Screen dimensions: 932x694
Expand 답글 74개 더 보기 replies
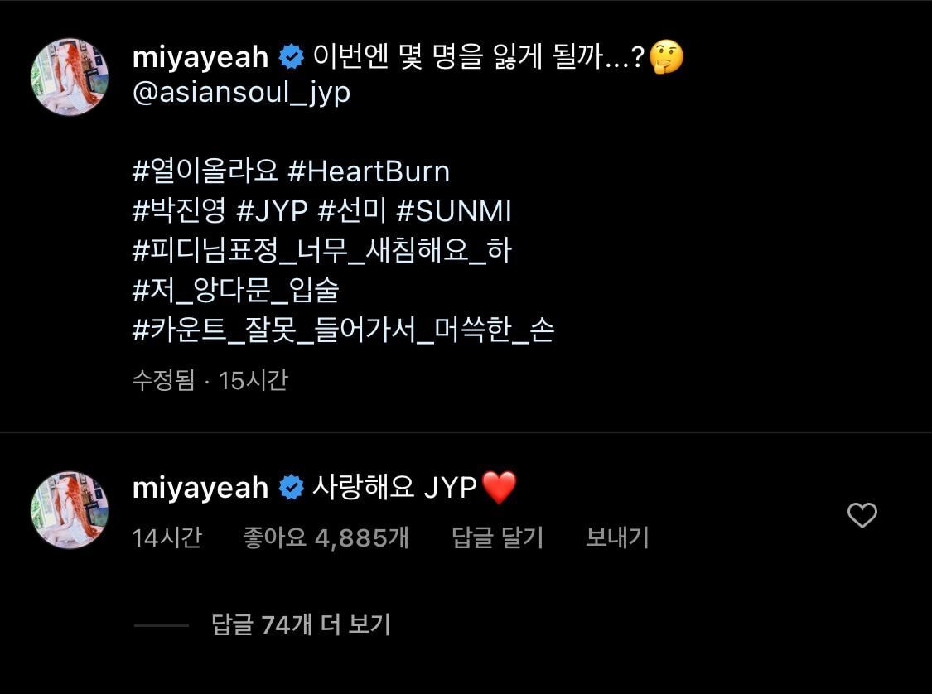tap(301, 625)
